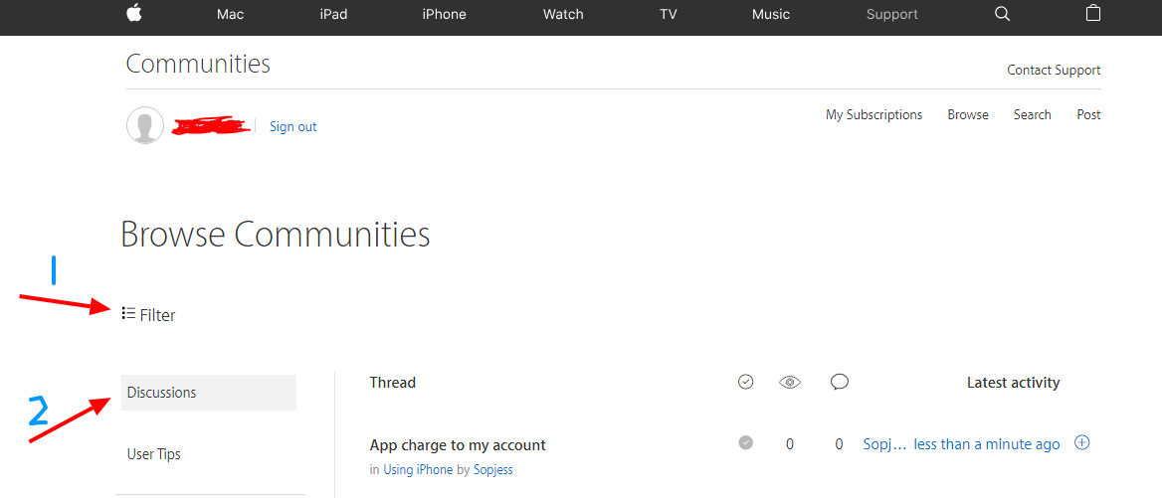1162x498 pixels.
Task: Click the Contact Support link
Action: (1054, 71)
